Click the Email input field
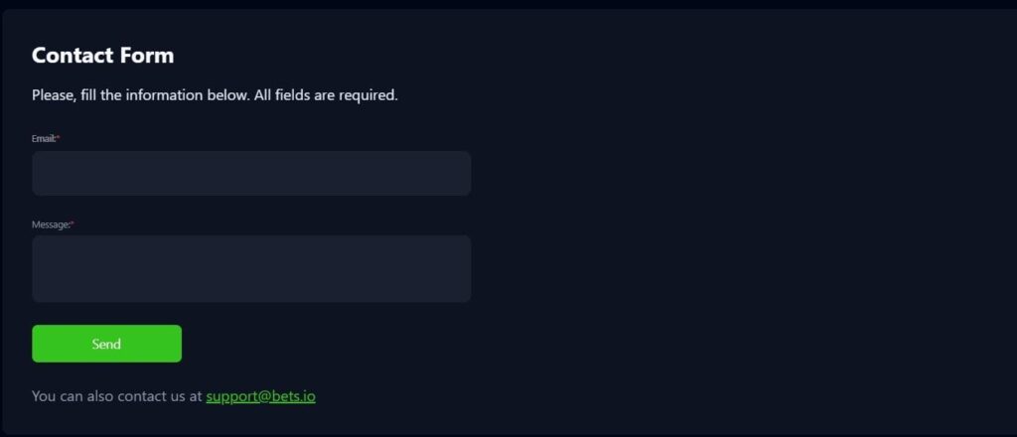1017x437 pixels. [251, 173]
